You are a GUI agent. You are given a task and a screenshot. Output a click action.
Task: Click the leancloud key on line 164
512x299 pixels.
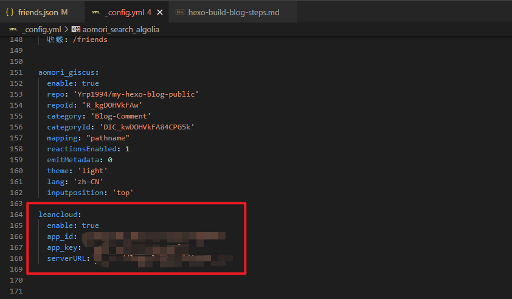(x=57, y=215)
